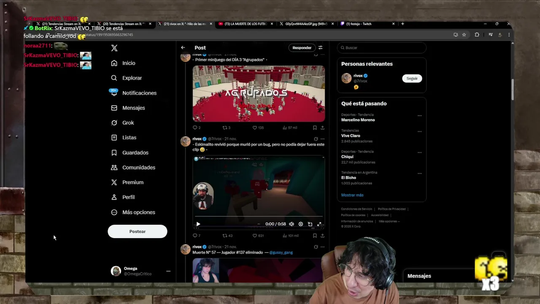Go back with the Post arrow
Image resolution: width=540 pixels, height=304 pixels.
183,48
